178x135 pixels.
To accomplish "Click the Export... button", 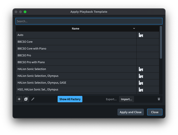I will click(x=111, y=99).
